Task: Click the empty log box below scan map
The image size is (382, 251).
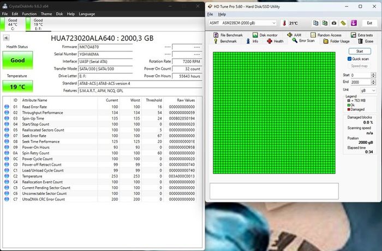Action: click(274, 191)
